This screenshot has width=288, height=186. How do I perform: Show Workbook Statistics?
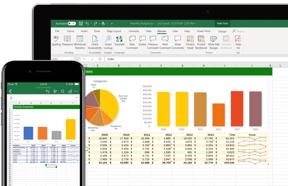80,42
